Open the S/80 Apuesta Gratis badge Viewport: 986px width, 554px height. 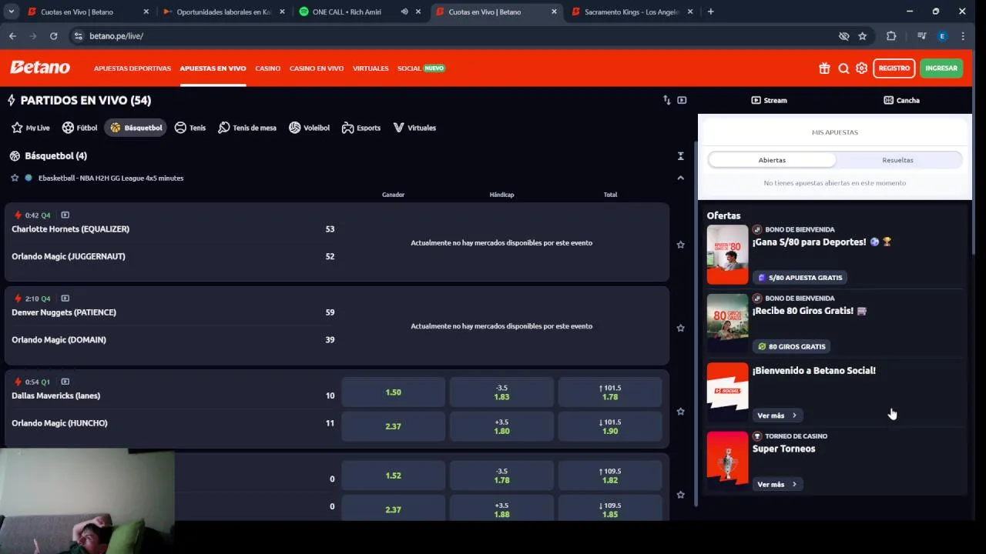(x=800, y=278)
